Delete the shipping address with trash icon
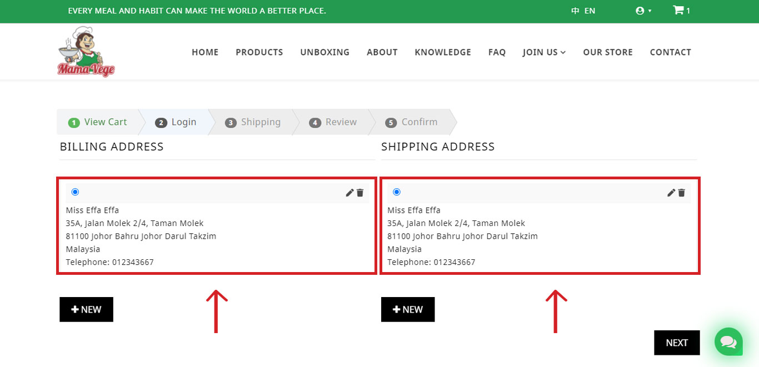The image size is (759, 367). [x=682, y=193]
